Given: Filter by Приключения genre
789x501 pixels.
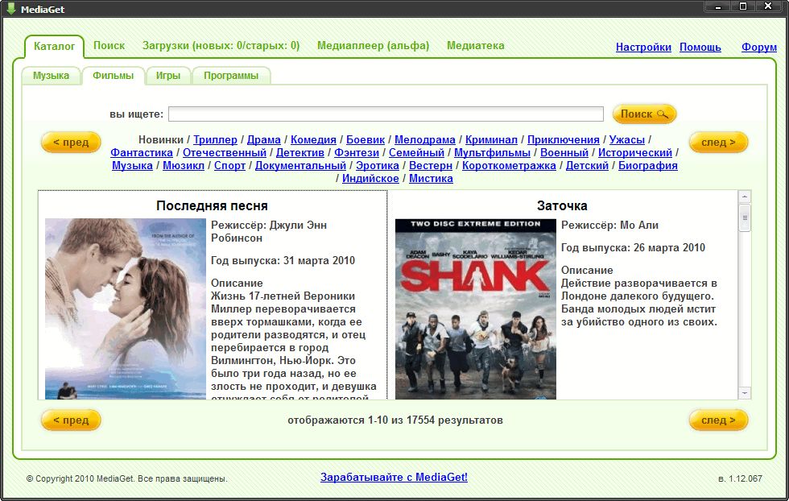Looking at the screenshot, I should (x=563, y=140).
